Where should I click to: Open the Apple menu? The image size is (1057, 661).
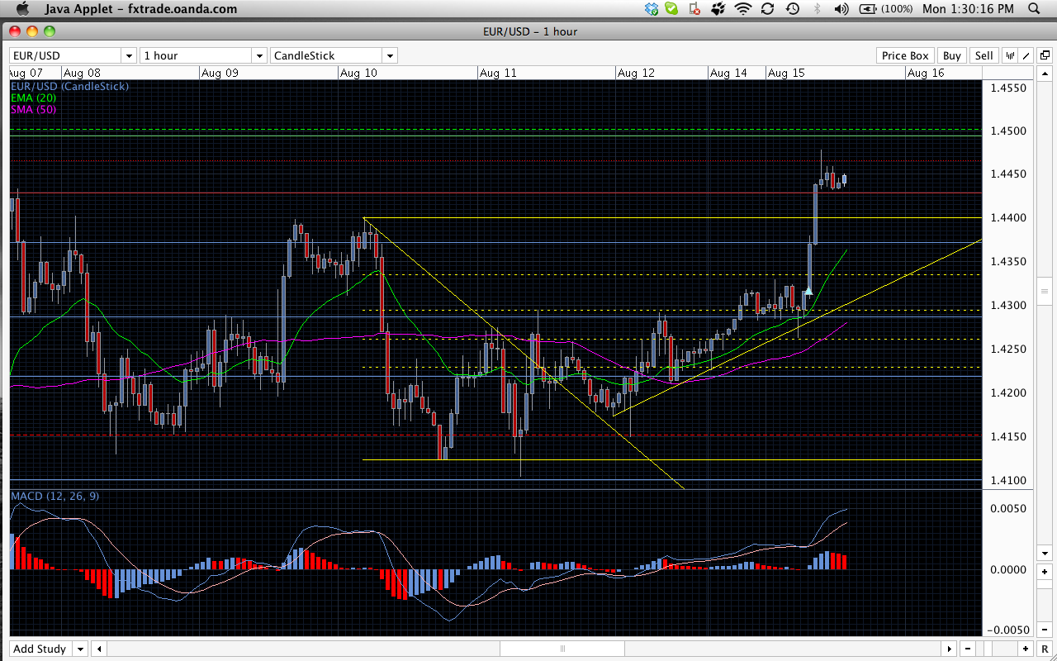22,9
